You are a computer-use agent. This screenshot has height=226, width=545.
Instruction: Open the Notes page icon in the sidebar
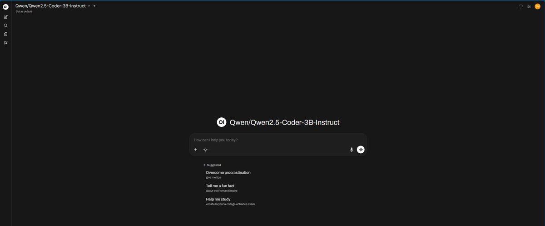tap(5, 34)
